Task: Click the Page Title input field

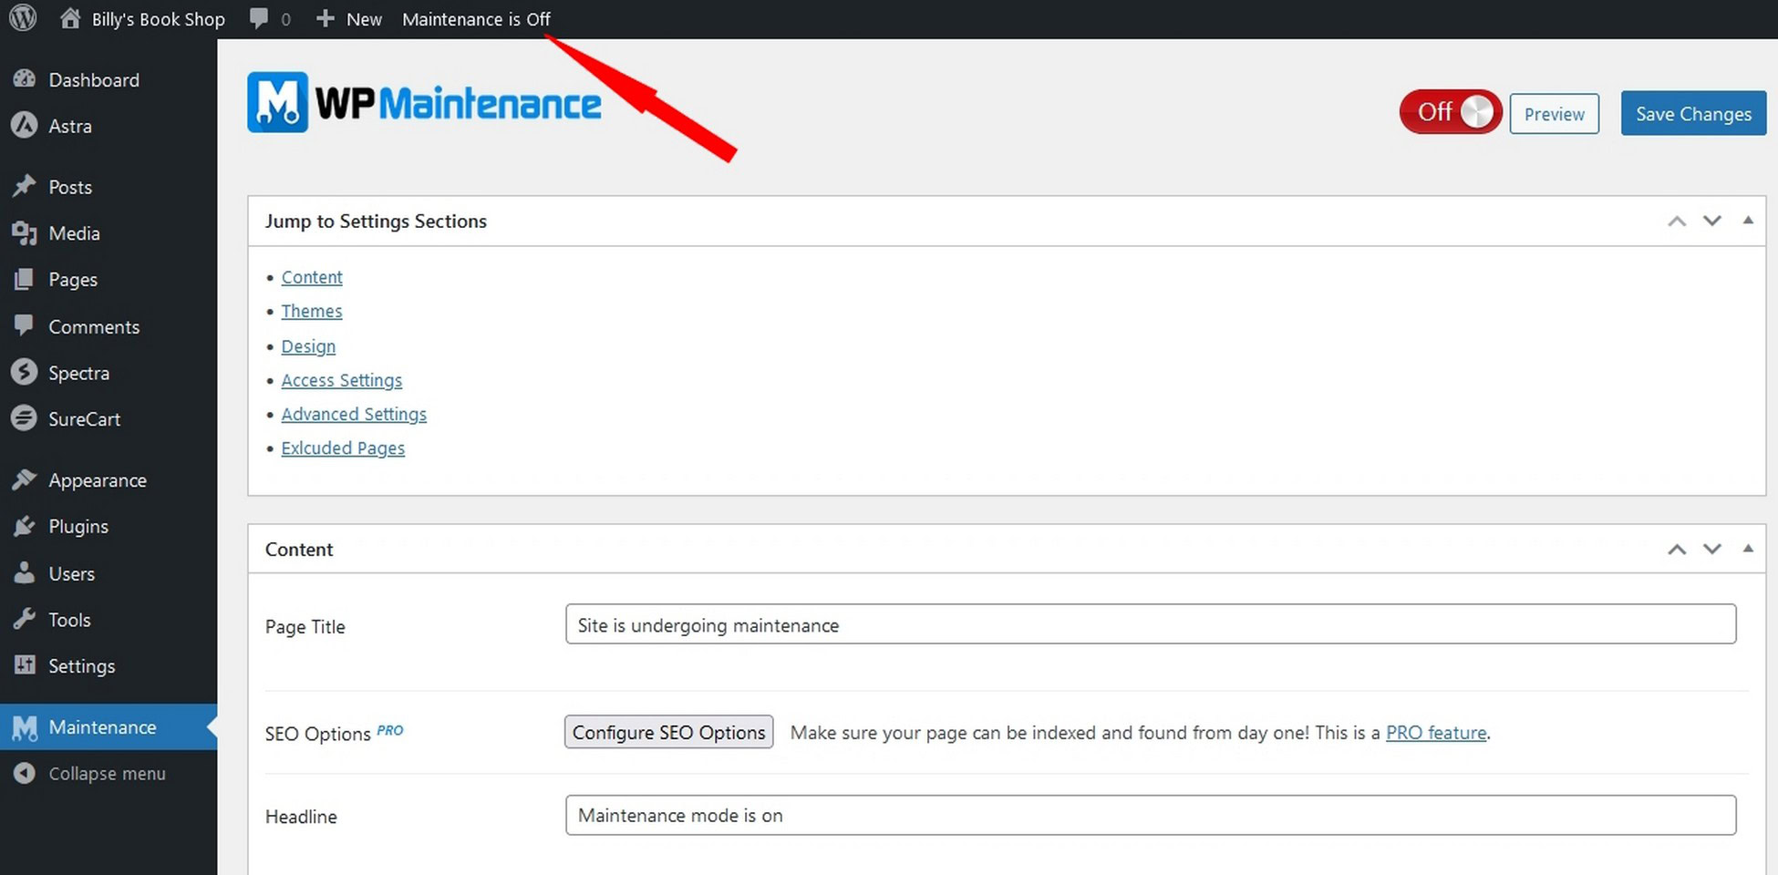Action: point(1151,624)
